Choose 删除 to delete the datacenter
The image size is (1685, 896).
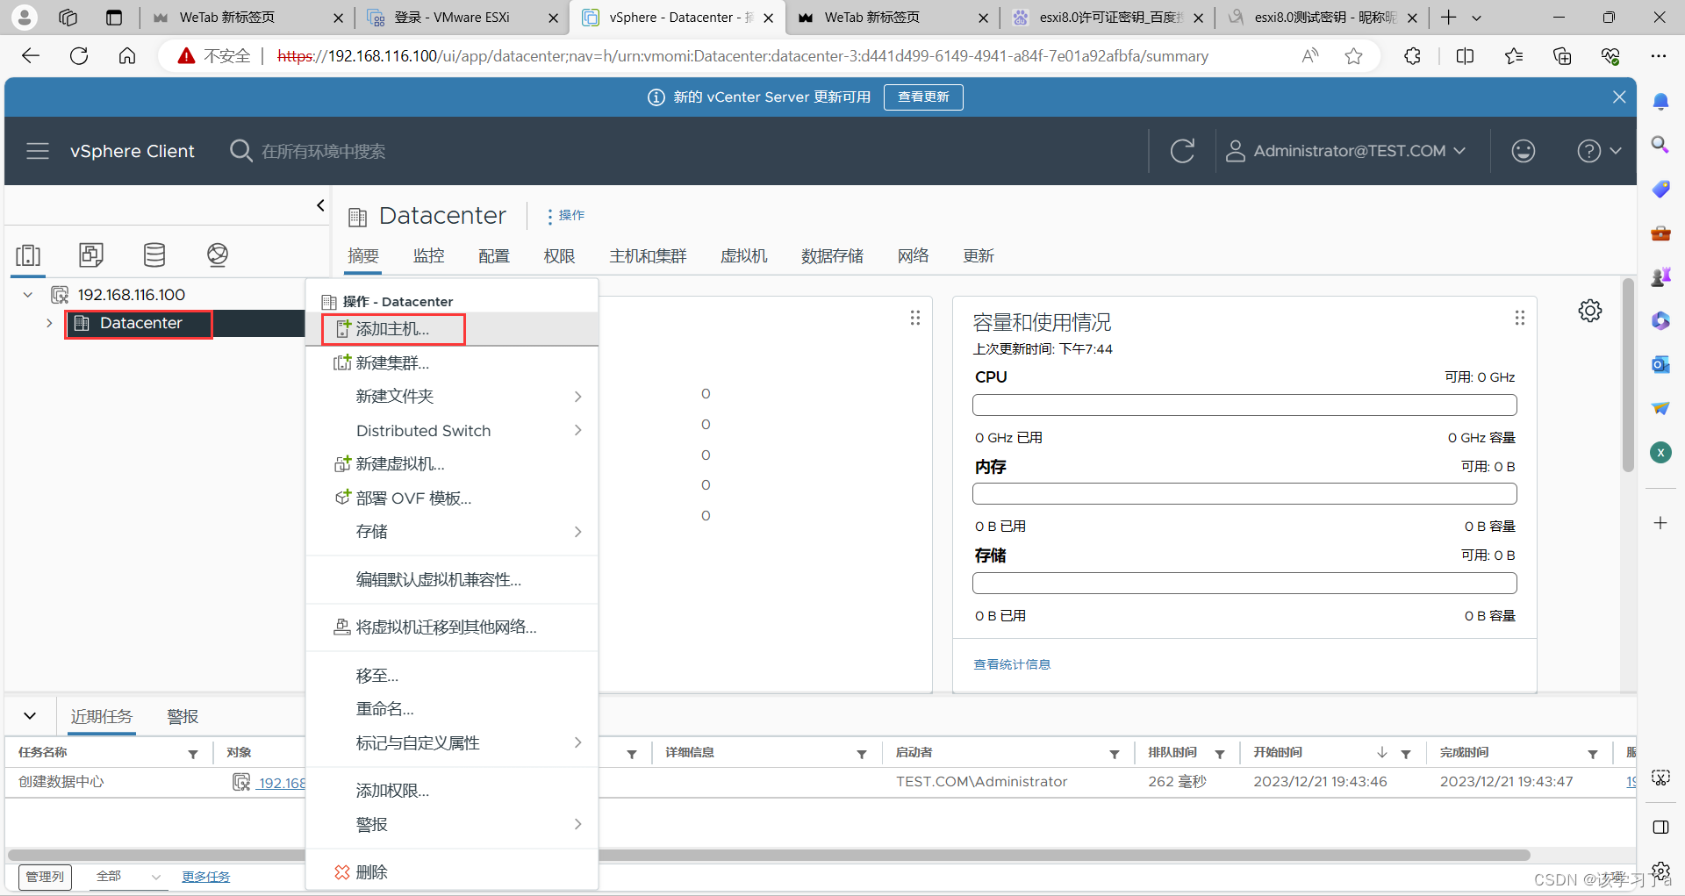(x=452, y=872)
